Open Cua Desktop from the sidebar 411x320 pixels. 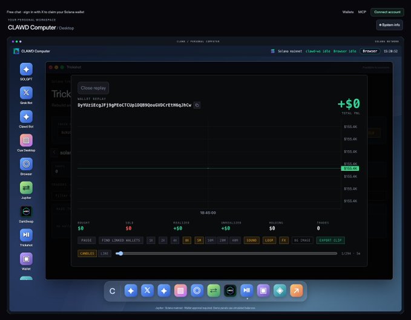(x=26, y=141)
